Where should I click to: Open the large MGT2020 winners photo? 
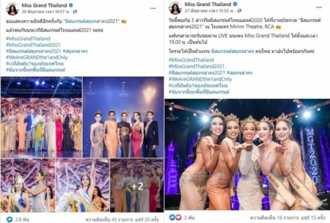247,154
